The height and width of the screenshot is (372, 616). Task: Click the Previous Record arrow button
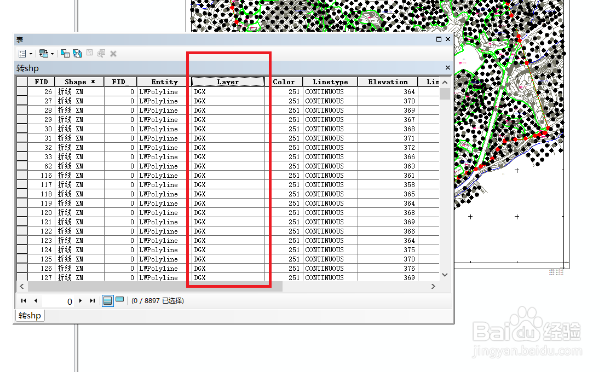35,300
